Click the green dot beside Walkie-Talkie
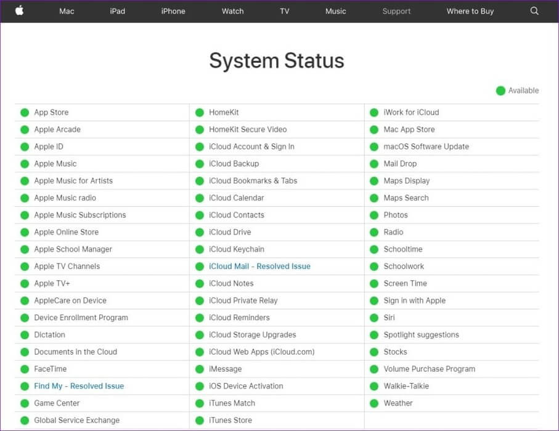This screenshot has height=431, width=559. 374,386
